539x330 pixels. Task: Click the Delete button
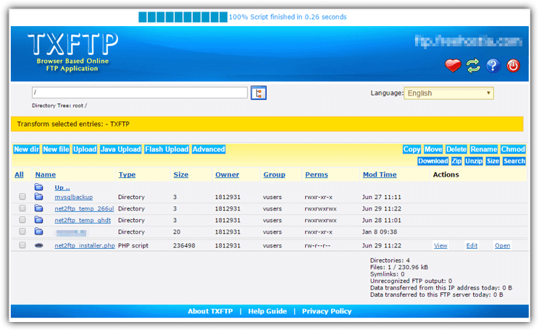[456, 149]
